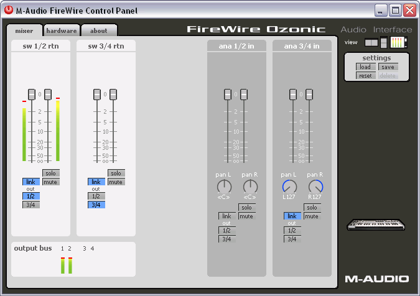Select the mixer tab

[24, 30]
